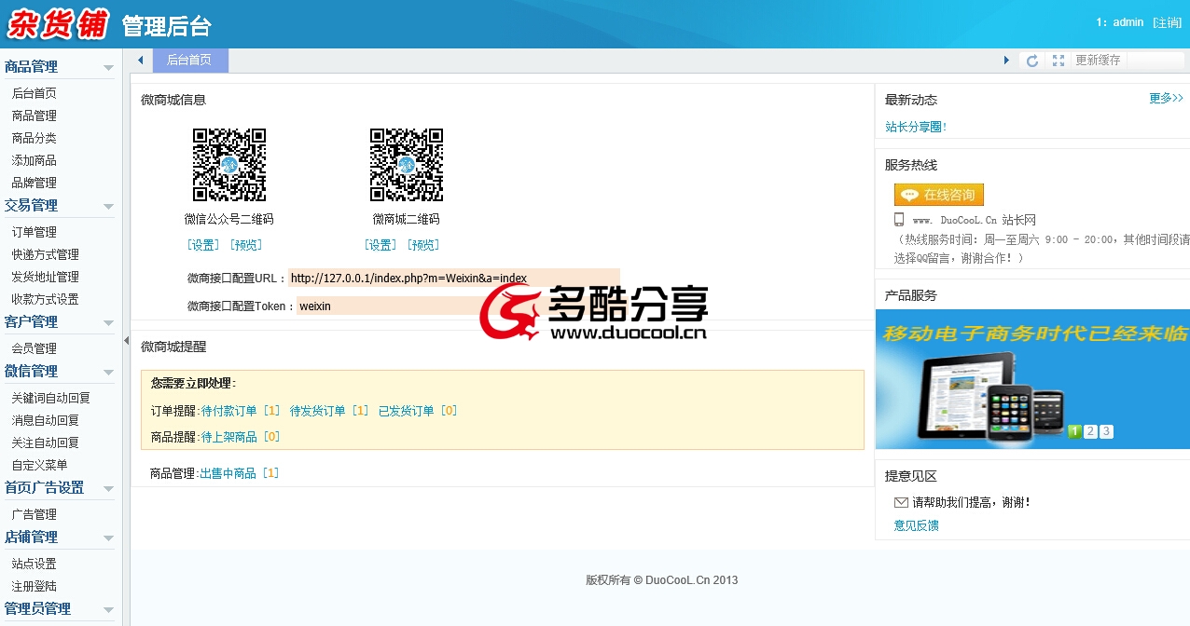Collapse the 微信管理 section arrow
The height and width of the screenshot is (626, 1190).
click(x=108, y=373)
